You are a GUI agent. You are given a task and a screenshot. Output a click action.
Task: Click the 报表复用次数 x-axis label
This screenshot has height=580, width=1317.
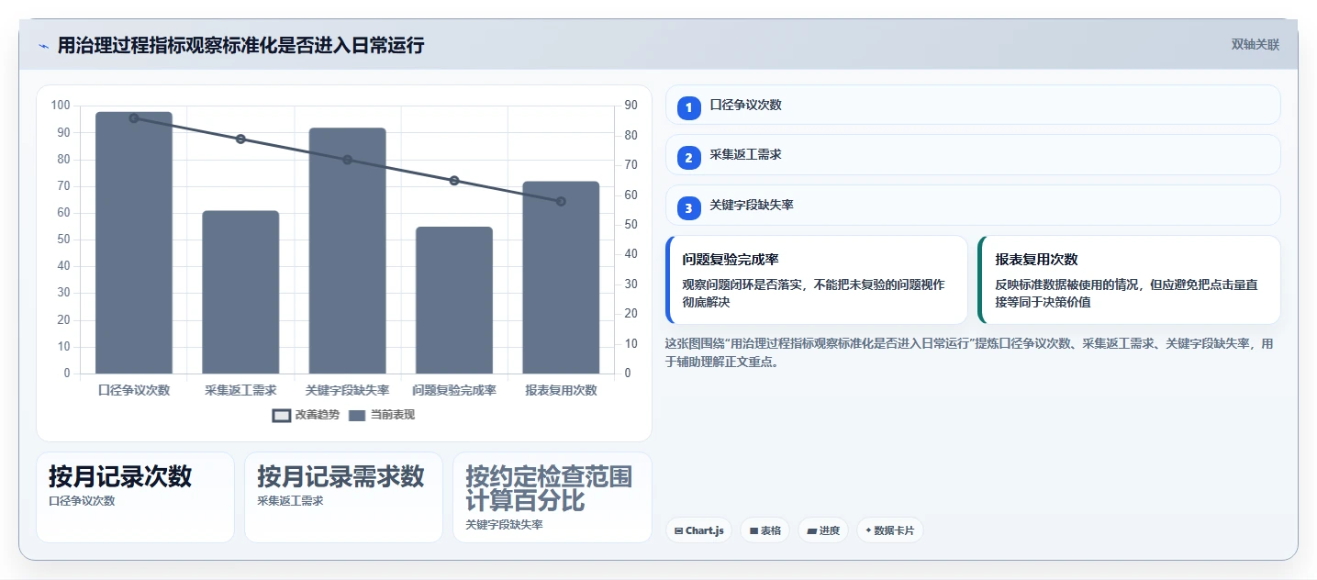tap(561, 390)
